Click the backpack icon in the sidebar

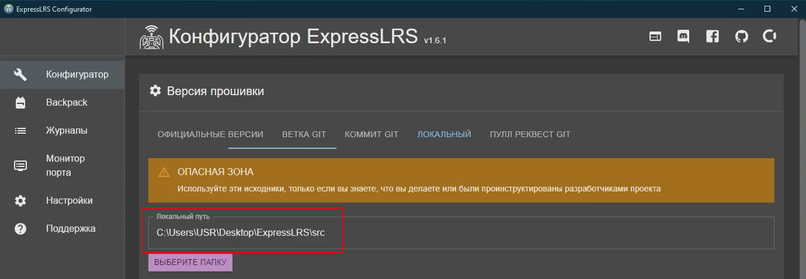pyautogui.click(x=20, y=103)
